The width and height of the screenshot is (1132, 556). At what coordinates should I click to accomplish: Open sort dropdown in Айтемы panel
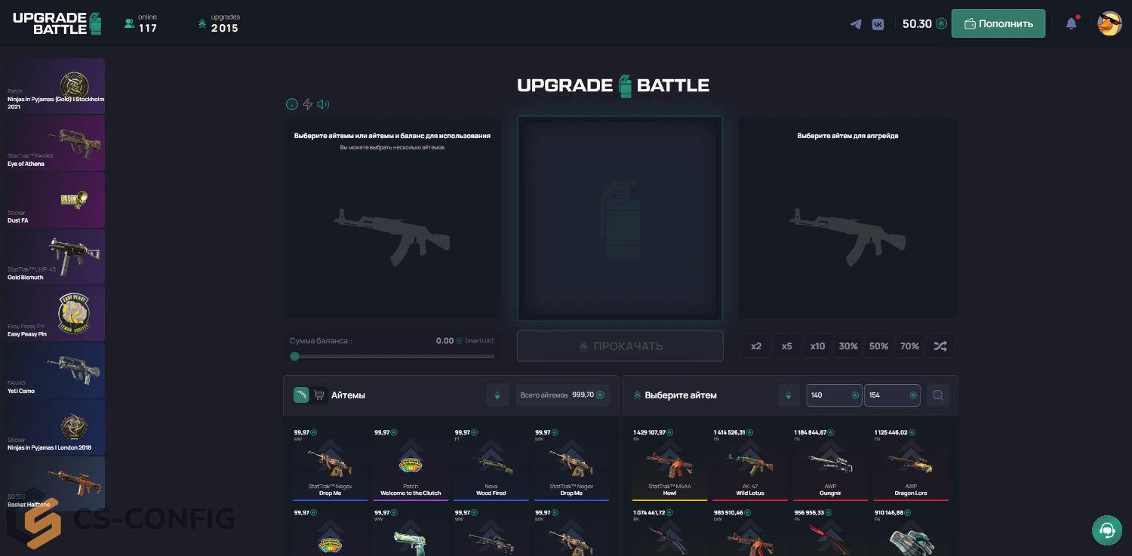tap(497, 395)
